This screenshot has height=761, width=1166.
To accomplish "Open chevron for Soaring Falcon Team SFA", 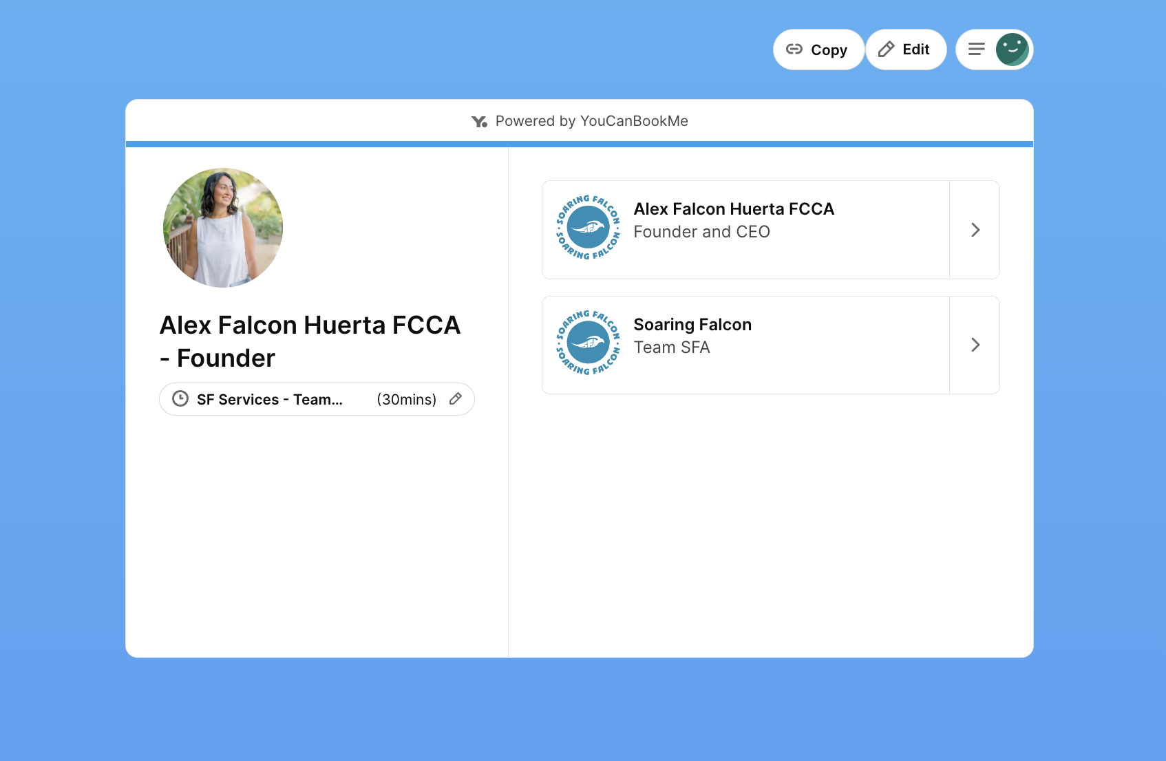I will point(975,345).
